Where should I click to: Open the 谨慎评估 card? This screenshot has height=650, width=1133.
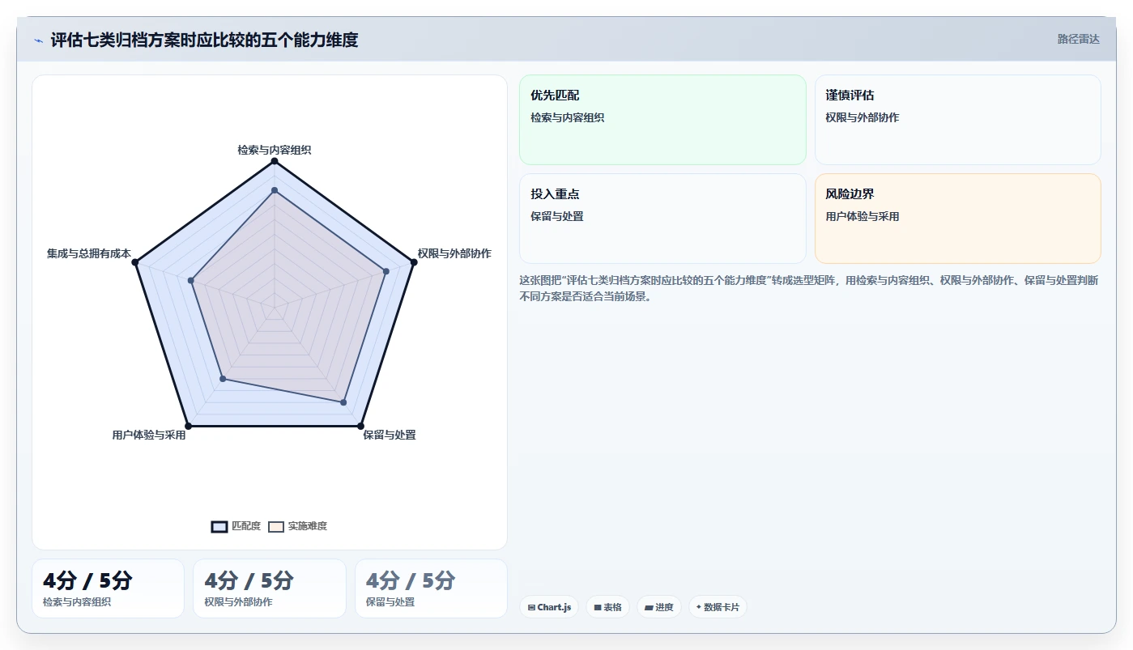pos(957,120)
